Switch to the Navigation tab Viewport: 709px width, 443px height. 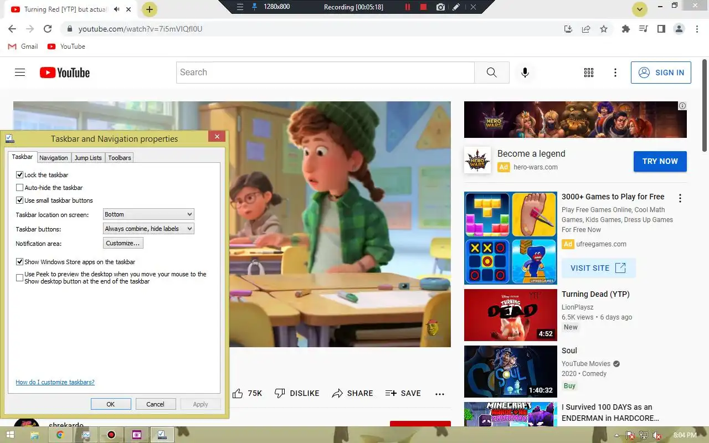54,158
